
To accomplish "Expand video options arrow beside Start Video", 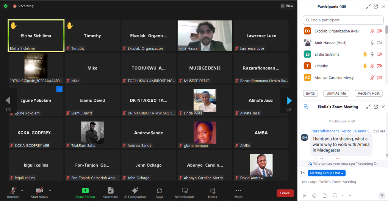I will click(x=50, y=190).
